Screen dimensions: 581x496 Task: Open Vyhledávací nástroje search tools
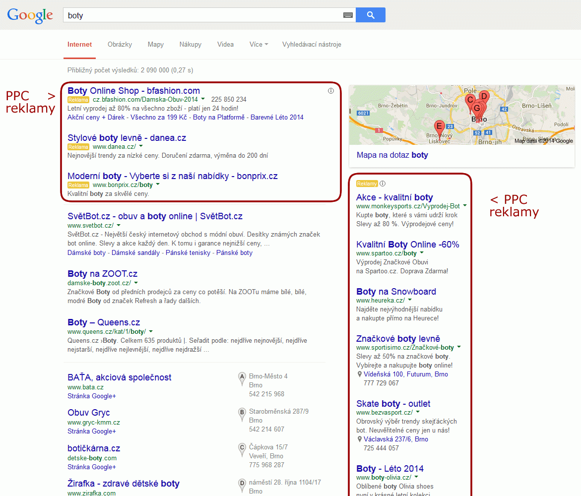(x=312, y=44)
